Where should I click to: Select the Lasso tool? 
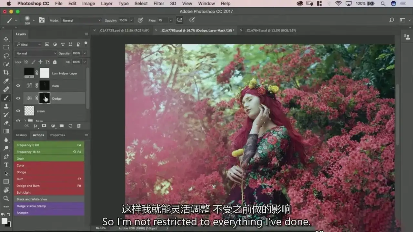tap(6, 56)
